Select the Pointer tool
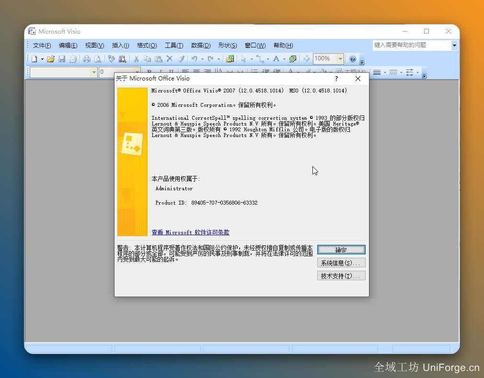484x378 pixels. (x=243, y=58)
